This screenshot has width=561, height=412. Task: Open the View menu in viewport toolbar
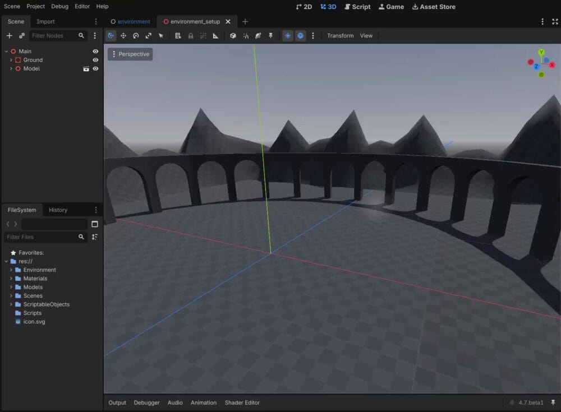pyautogui.click(x=366, y=36)
